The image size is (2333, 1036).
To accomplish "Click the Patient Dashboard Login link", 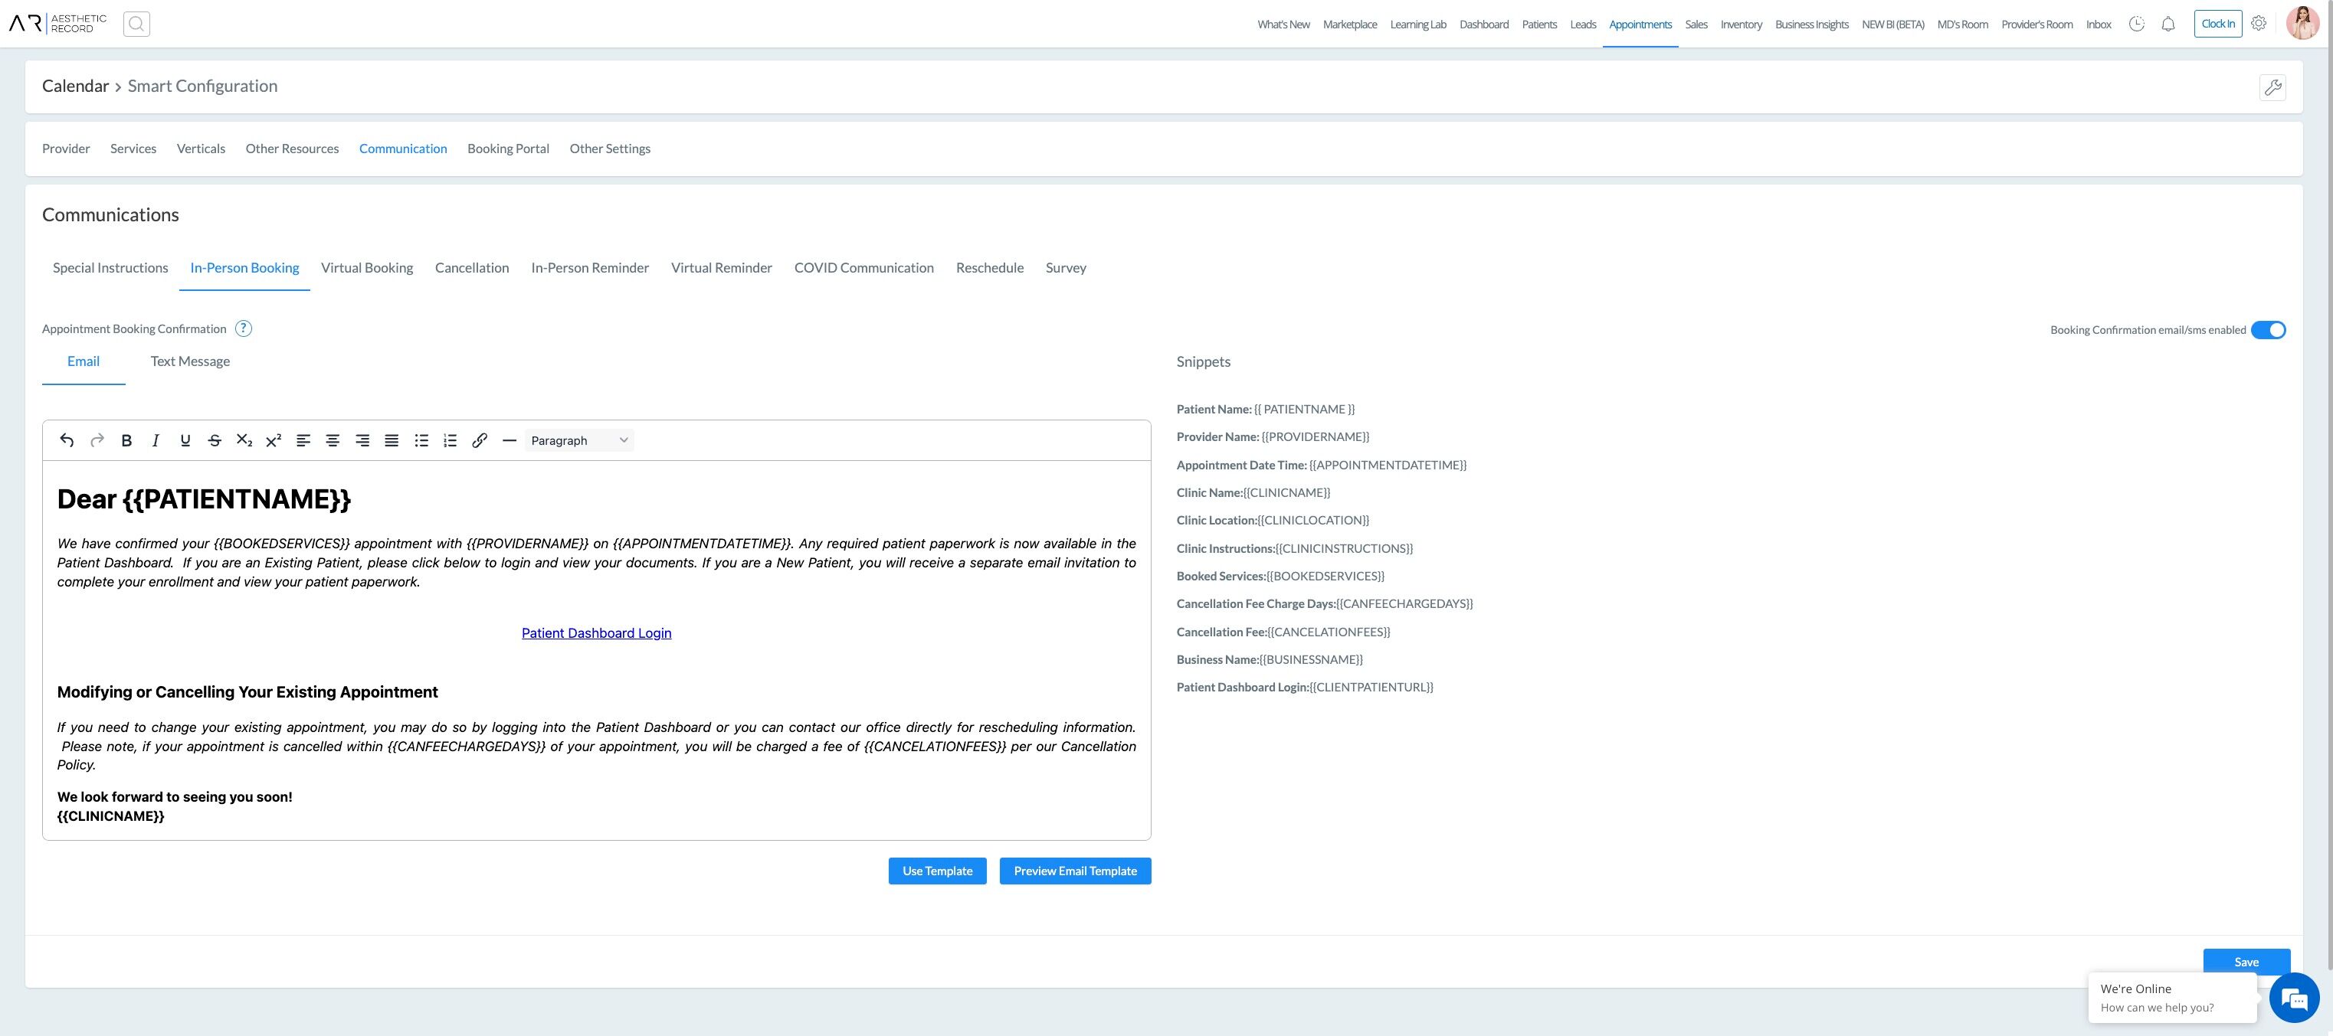I will 596,633.
